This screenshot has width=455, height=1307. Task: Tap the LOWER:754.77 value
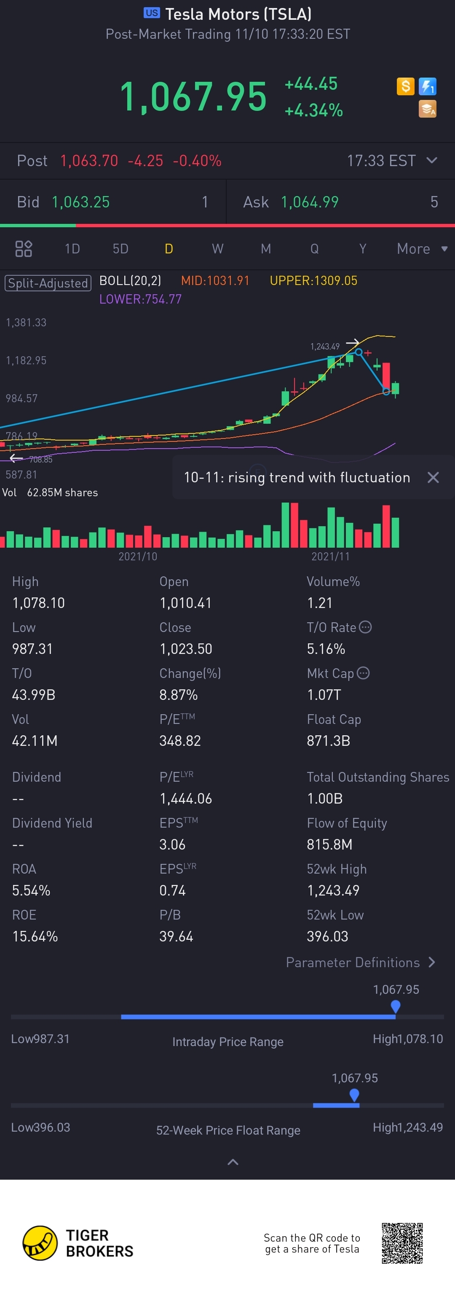tap(141, 299)
